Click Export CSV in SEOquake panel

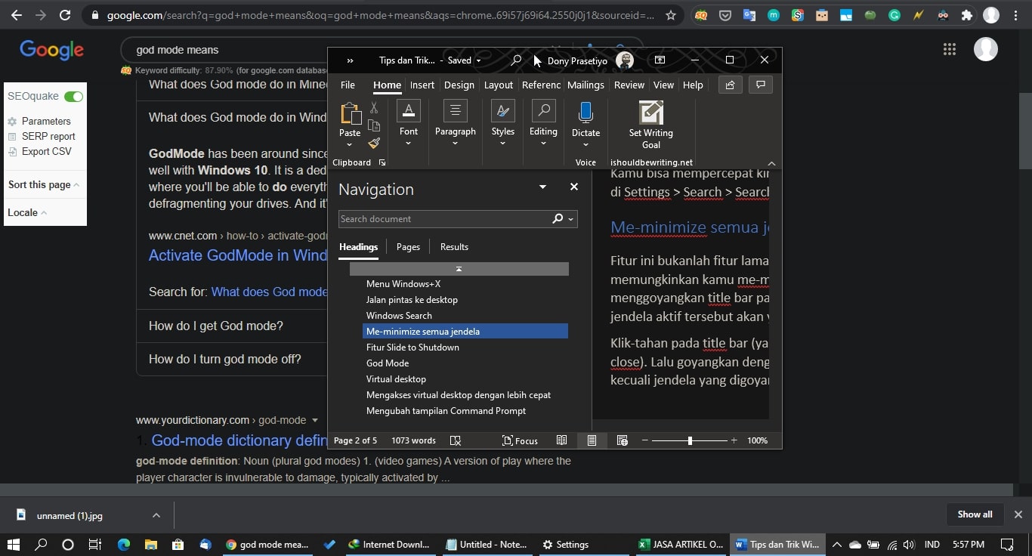click(x=46, y=151)
